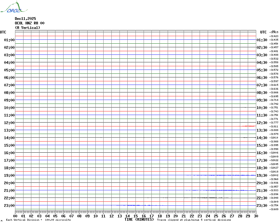Select the 23:30 label on right side
The image size is (280, 224).
point(262,206)
